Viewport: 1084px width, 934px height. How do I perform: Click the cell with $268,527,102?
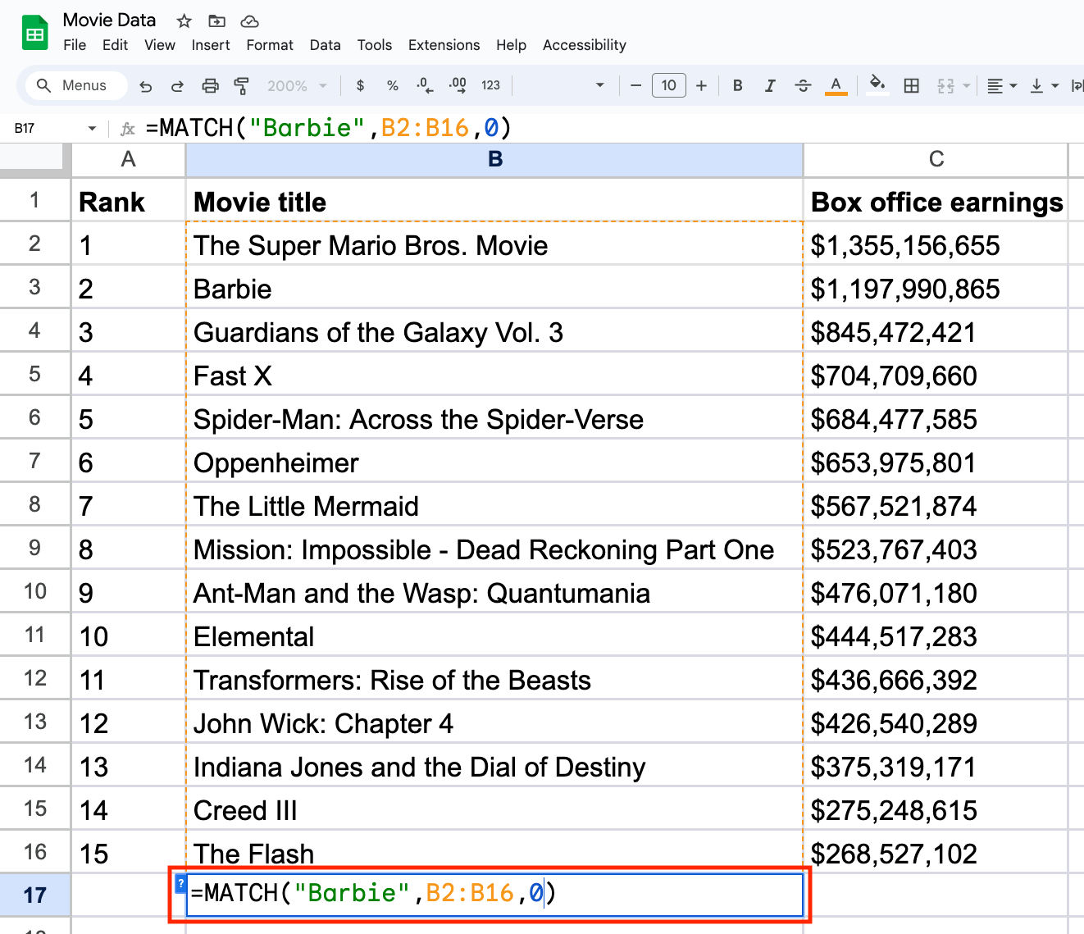point(936,854)
